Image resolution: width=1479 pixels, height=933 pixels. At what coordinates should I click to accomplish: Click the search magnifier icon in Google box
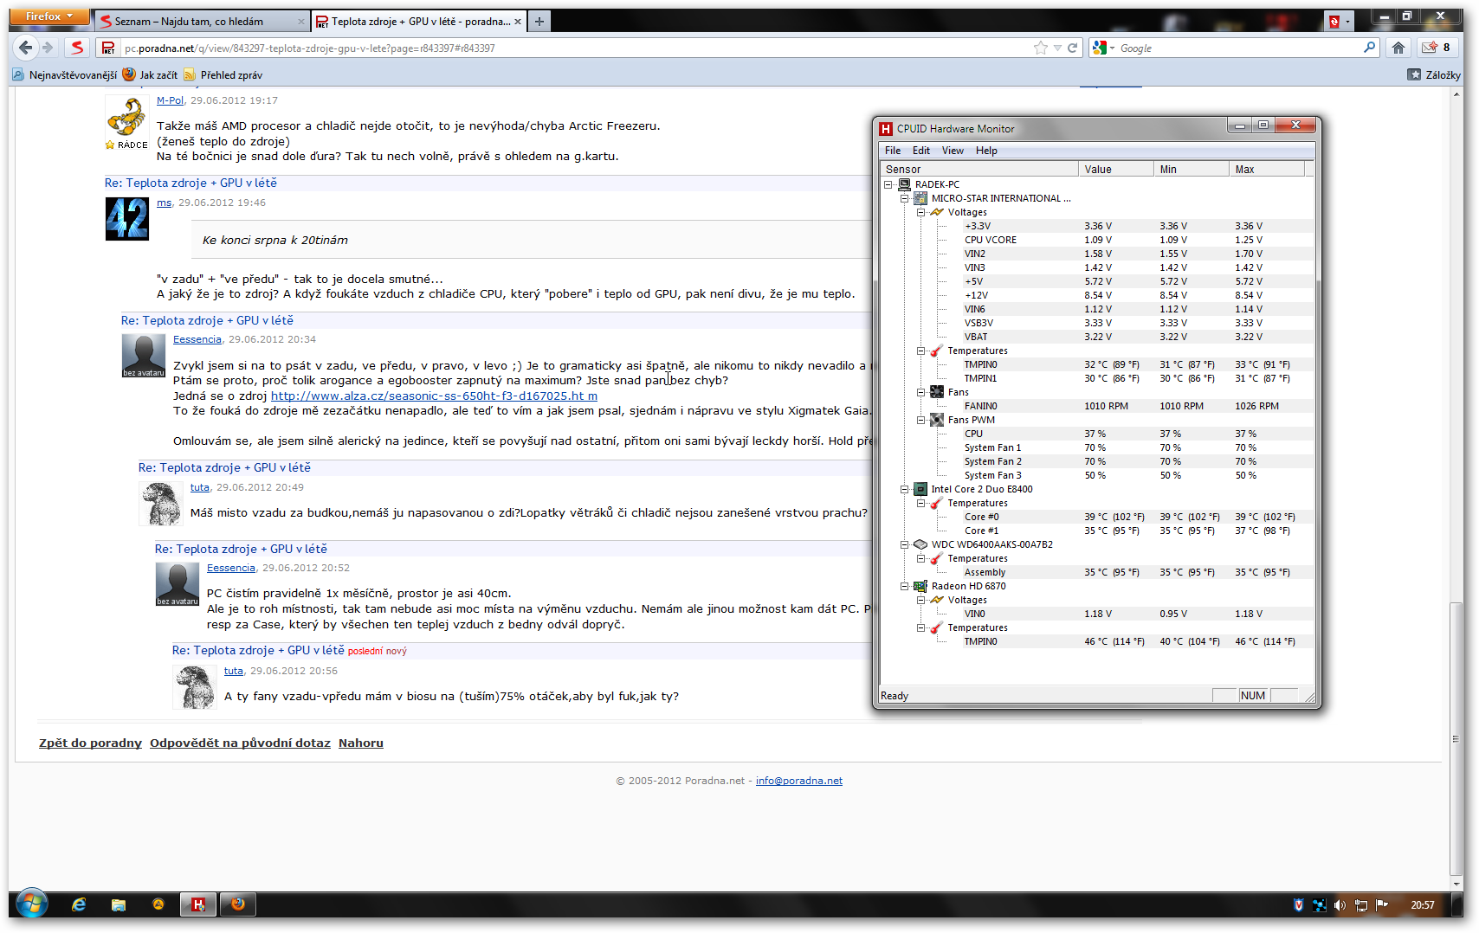(1369, 48)
